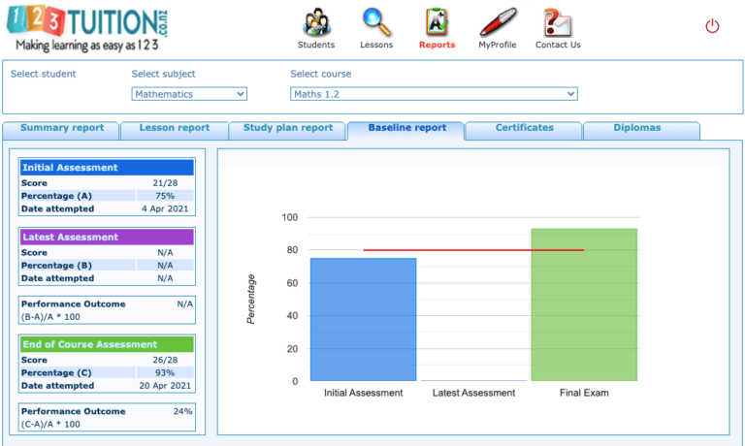The width and height of the screenshot is (745, 446).
Task: Open the Reports clipboard icon
Action: [437, 22]
